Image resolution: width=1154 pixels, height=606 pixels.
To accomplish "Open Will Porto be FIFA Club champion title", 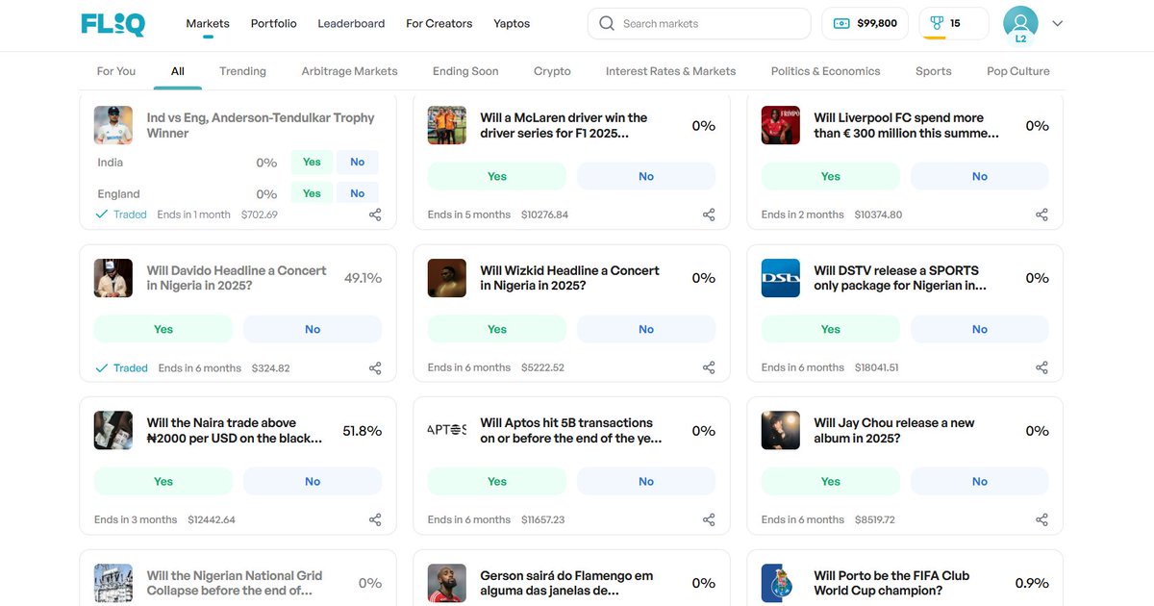I will point(891,583).
